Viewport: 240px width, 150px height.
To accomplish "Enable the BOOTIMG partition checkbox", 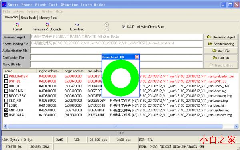I will point(6,91).
